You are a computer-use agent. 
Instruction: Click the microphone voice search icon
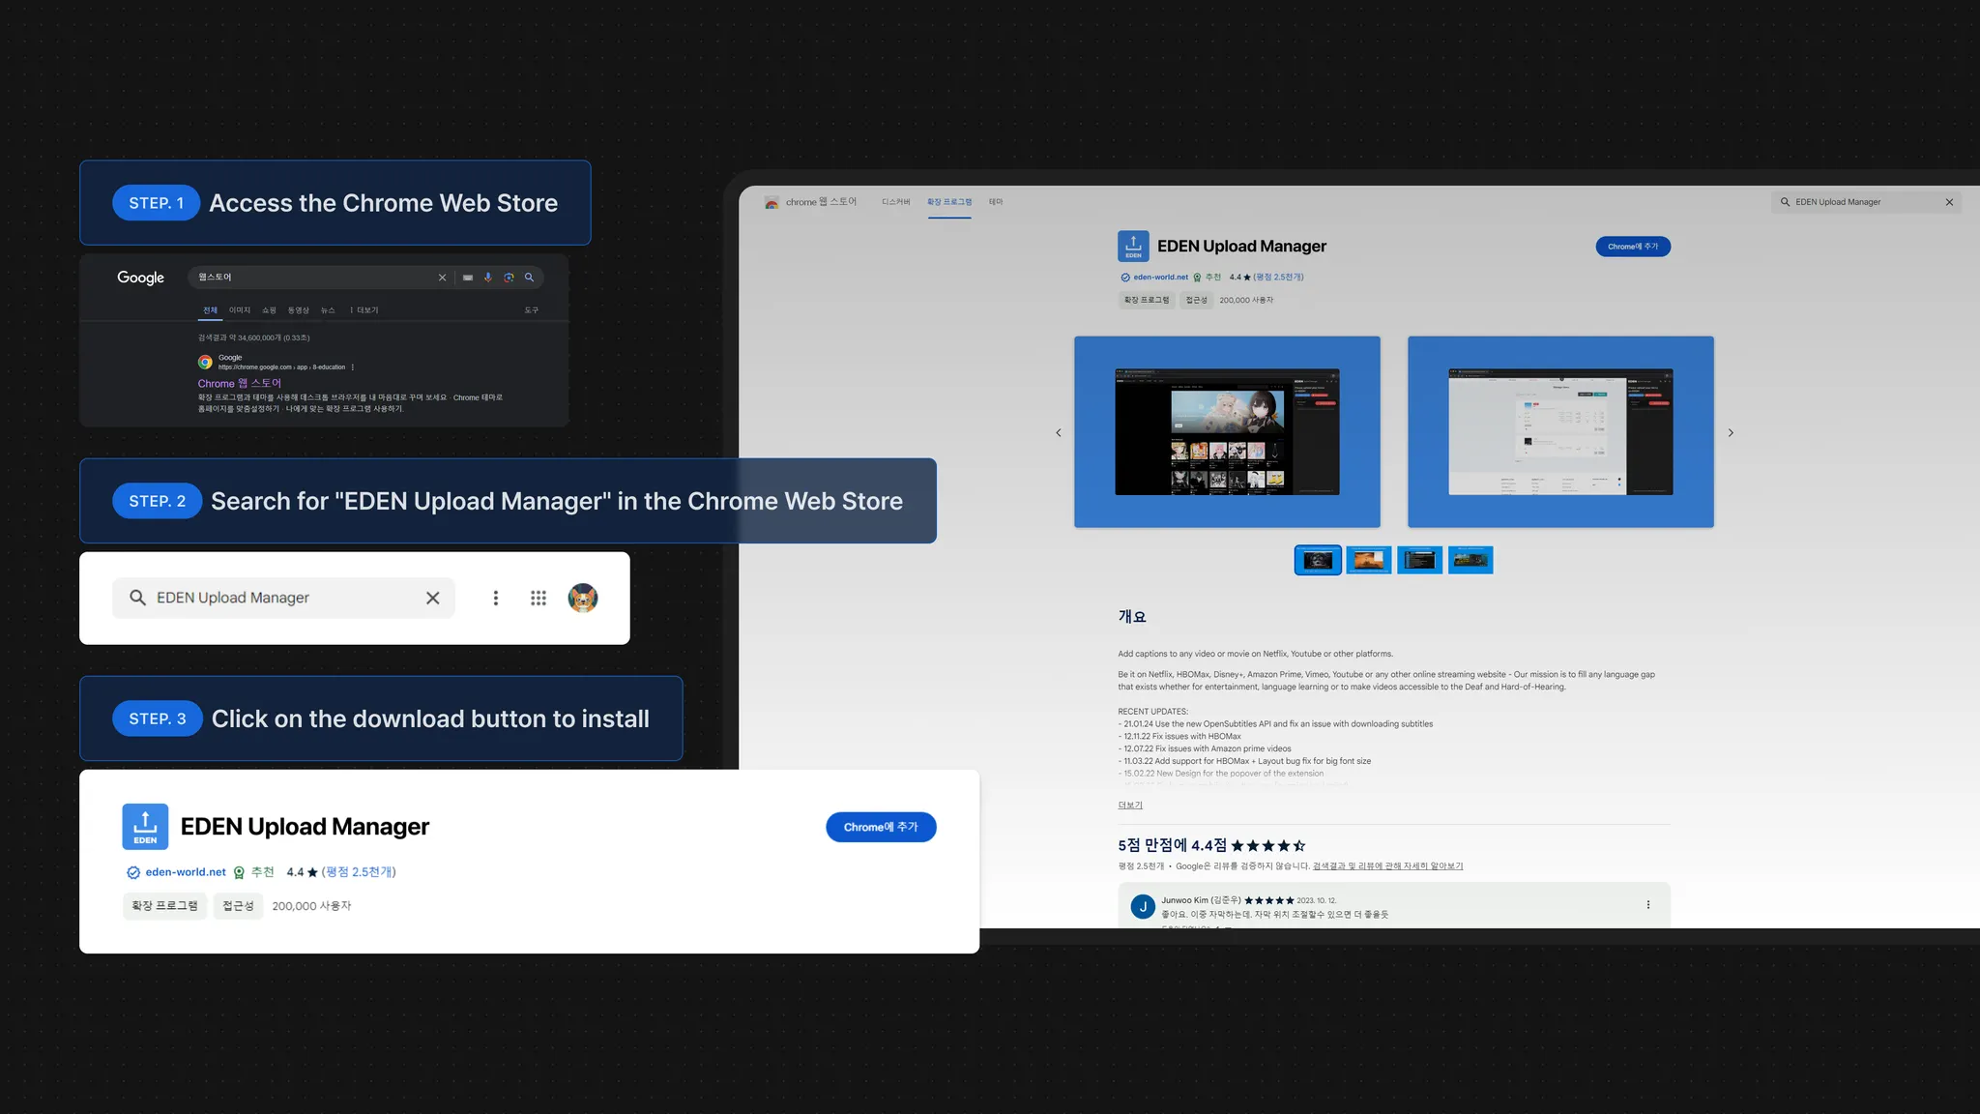click(488, 278)
